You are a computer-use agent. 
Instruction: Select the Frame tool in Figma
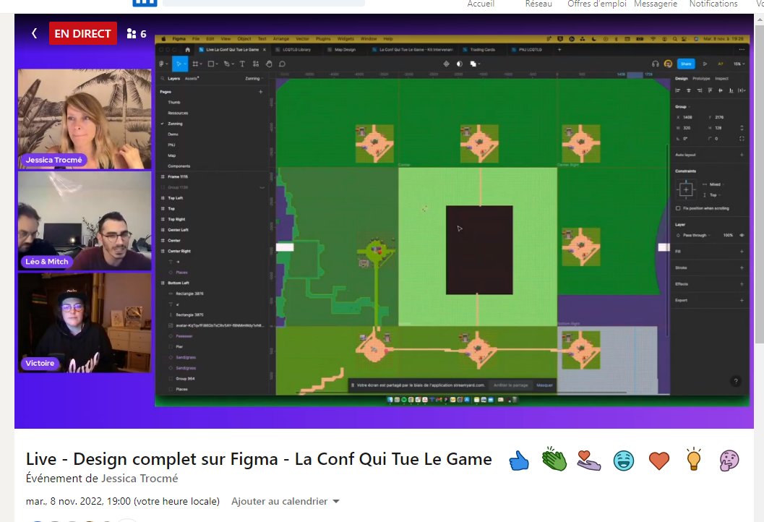(195, 64)
